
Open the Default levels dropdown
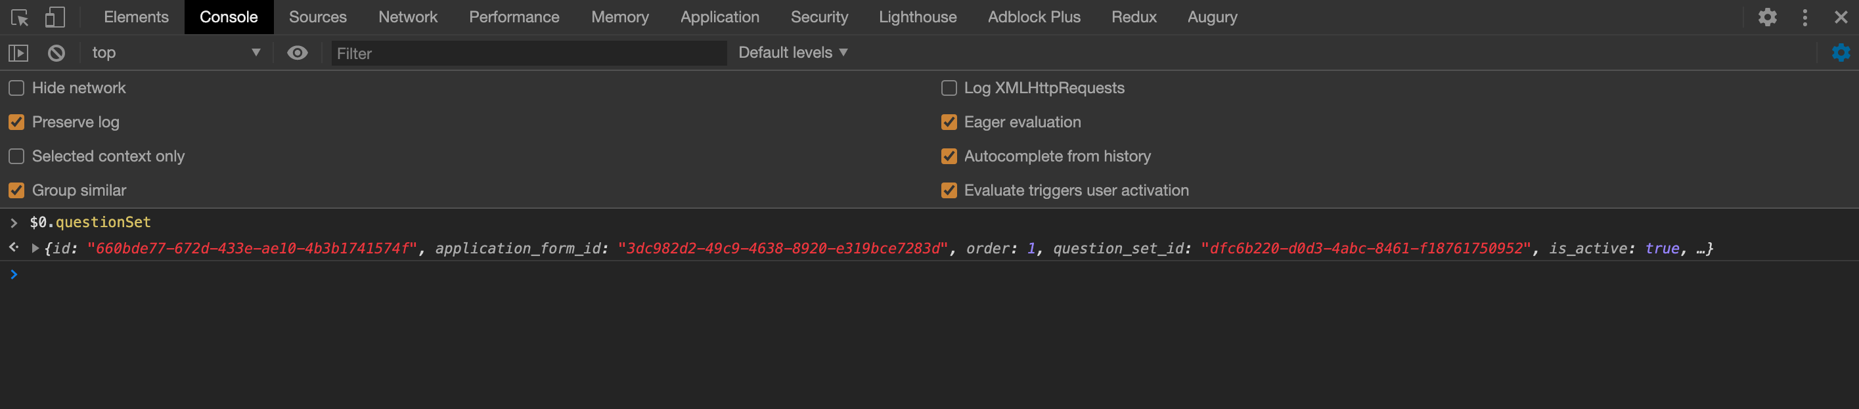(793, 53)
